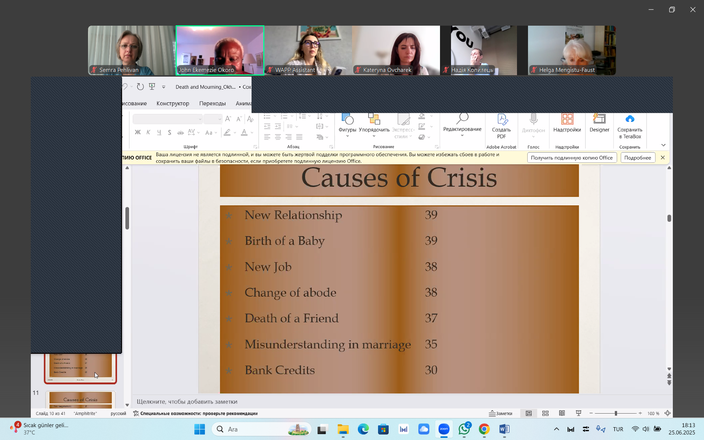Toggle italic К formatting
The height and width of the screenshot is (440, 704).
[x=148, y=132]
